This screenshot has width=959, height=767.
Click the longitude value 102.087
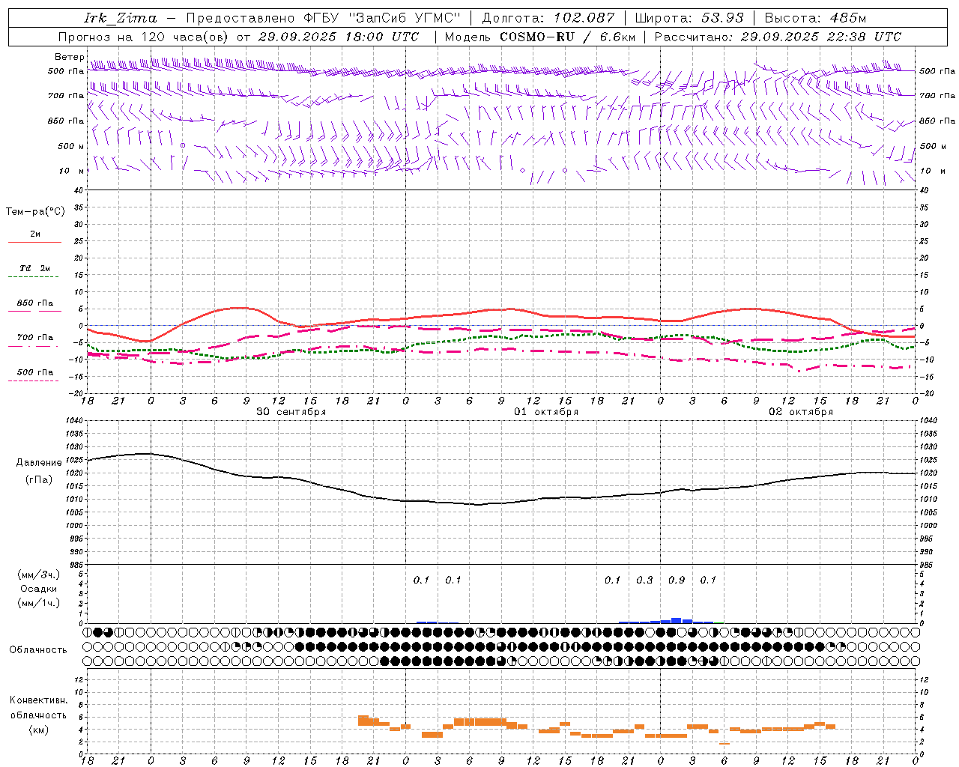pos(584,18)
